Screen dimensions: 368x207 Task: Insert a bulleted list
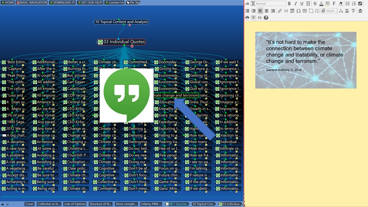(x=348, y=3)
